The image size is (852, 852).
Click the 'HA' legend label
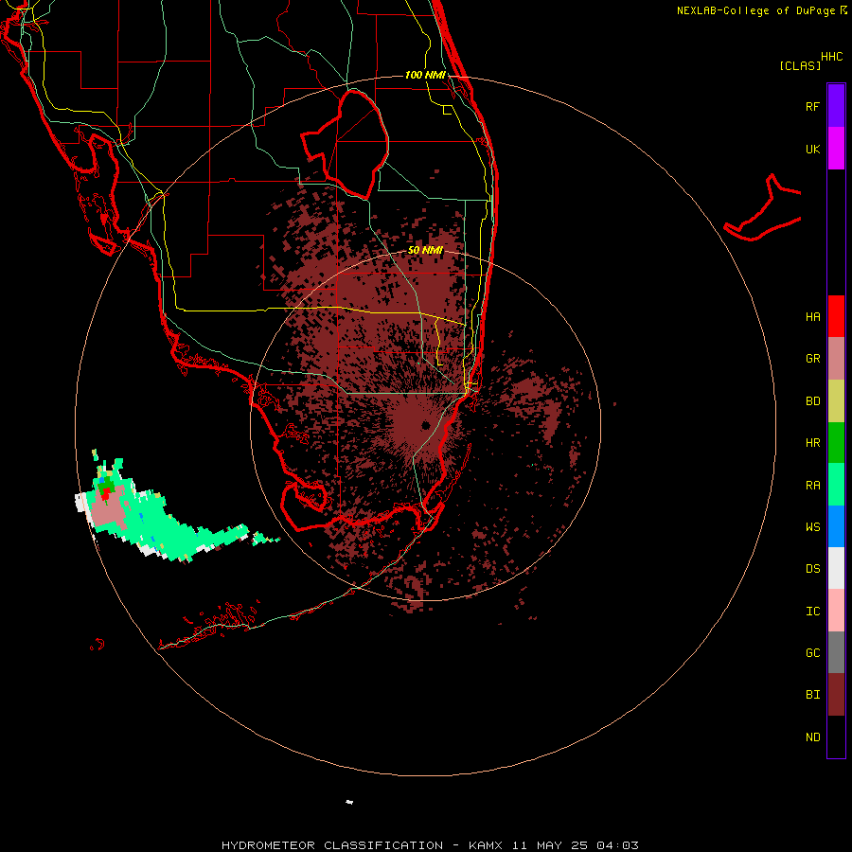[x=812, y=317]
